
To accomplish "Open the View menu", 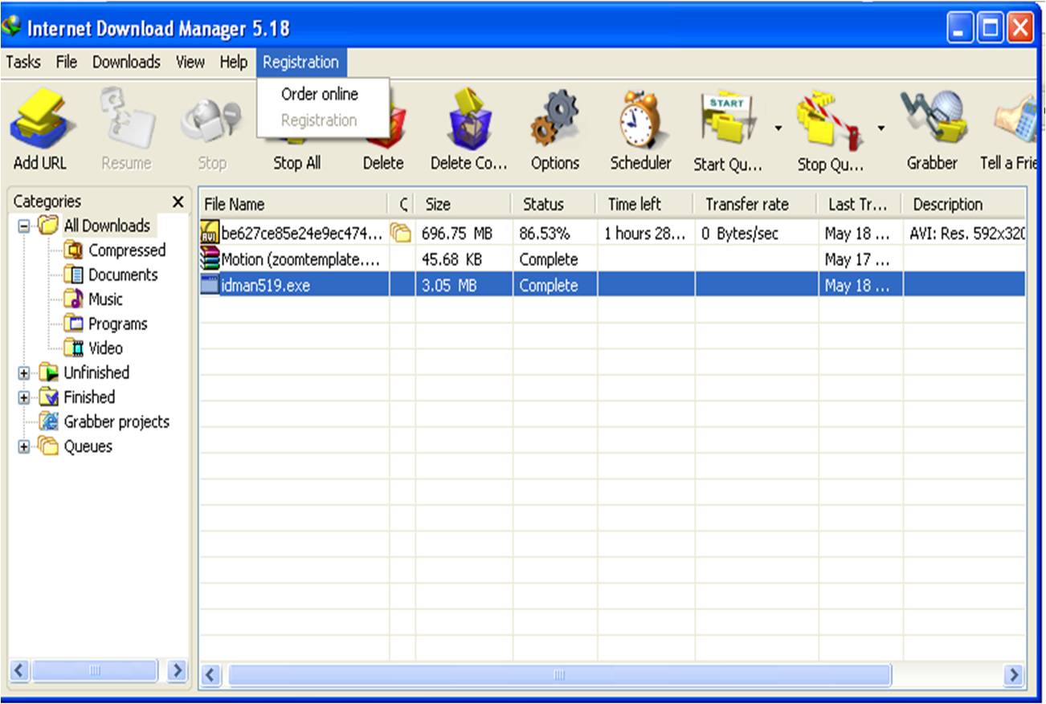I will tap(190, 62).
